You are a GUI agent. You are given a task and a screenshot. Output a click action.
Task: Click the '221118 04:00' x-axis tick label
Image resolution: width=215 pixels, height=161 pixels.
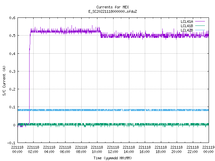[x=49, y=150]
